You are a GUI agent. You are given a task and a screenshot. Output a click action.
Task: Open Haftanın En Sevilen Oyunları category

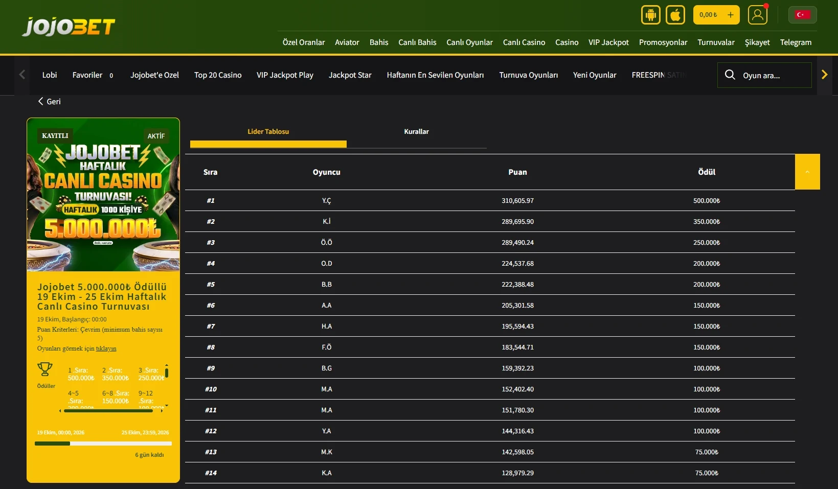(435, 75)
